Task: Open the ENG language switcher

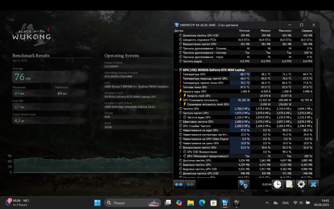Action: (286, 203)
